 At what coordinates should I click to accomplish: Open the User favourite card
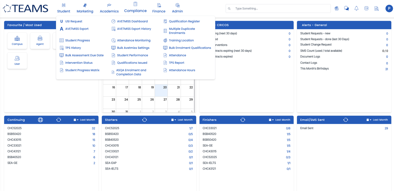pos(17,61)
